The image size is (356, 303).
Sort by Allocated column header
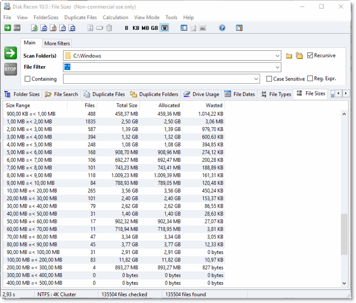tap(161, 106)
